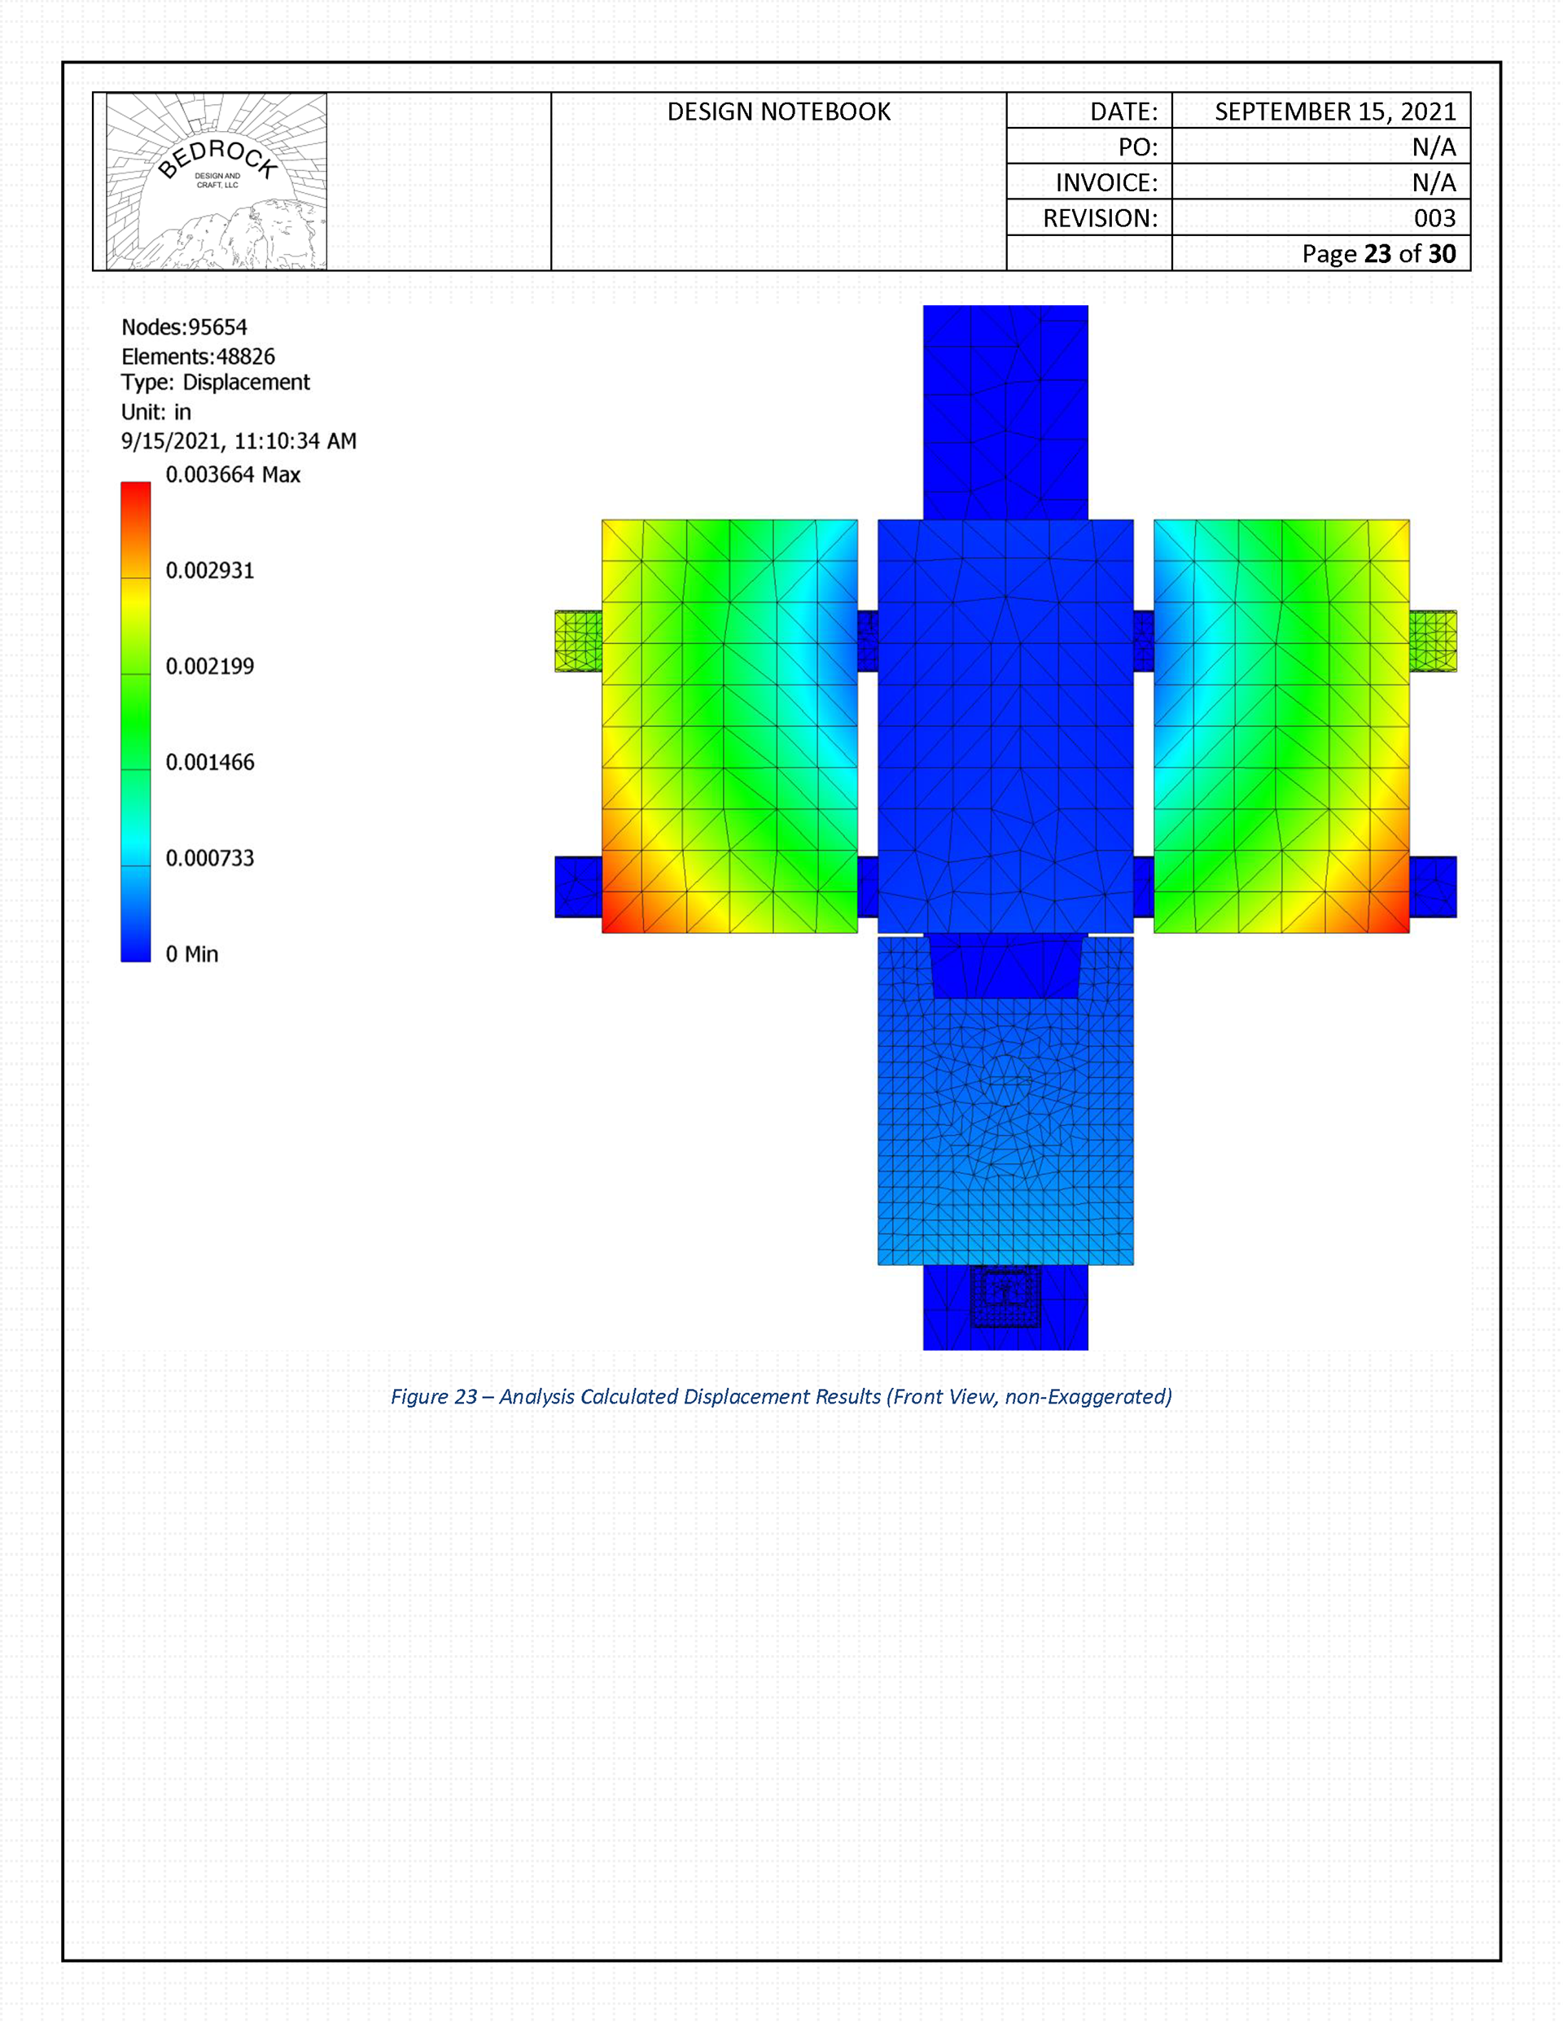Select the DESIGN NOTEBOOK title text

(778, 112)
